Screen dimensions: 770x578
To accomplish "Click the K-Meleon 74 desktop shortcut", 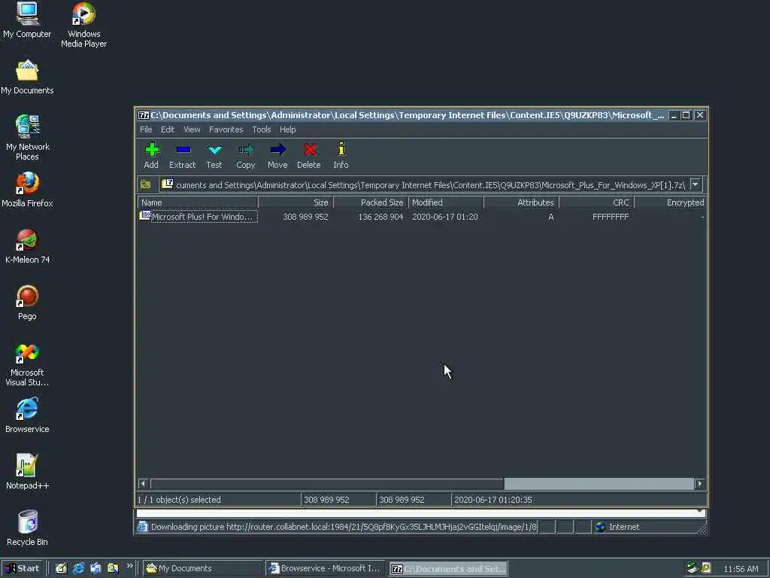I will [28, 246].
